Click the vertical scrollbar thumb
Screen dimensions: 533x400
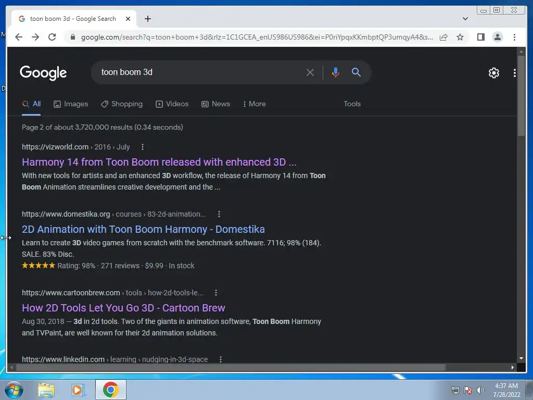(521, 96)
